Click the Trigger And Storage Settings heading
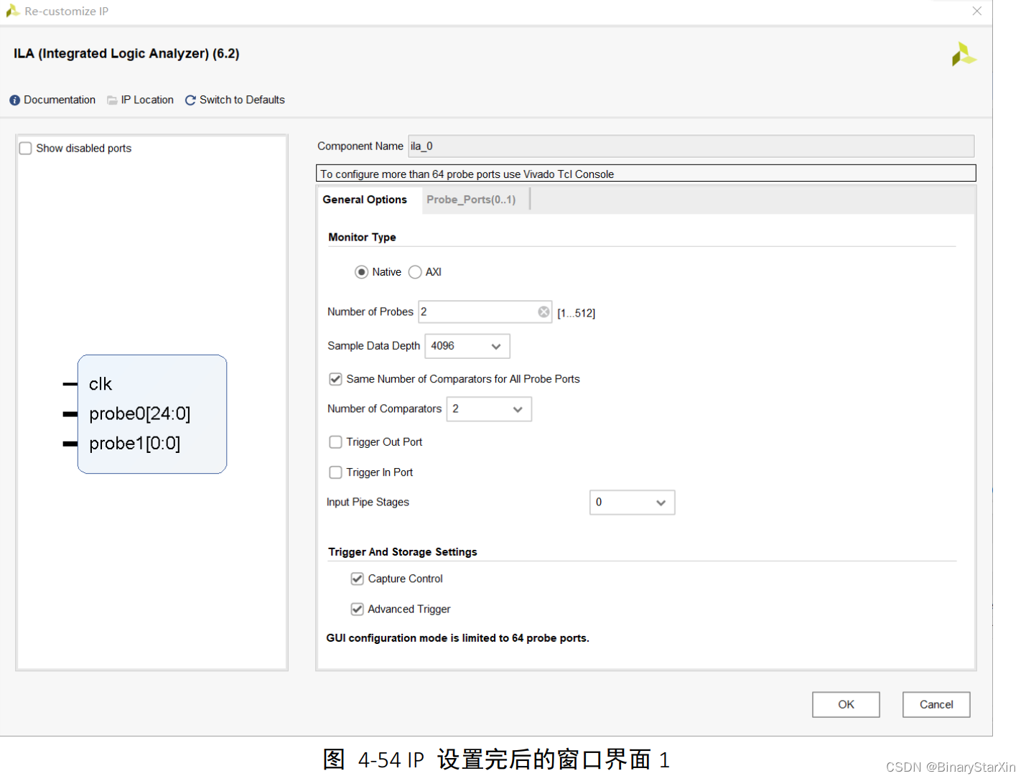The image size is (1026, 781). pyautogui.click(x=402, y=552)
